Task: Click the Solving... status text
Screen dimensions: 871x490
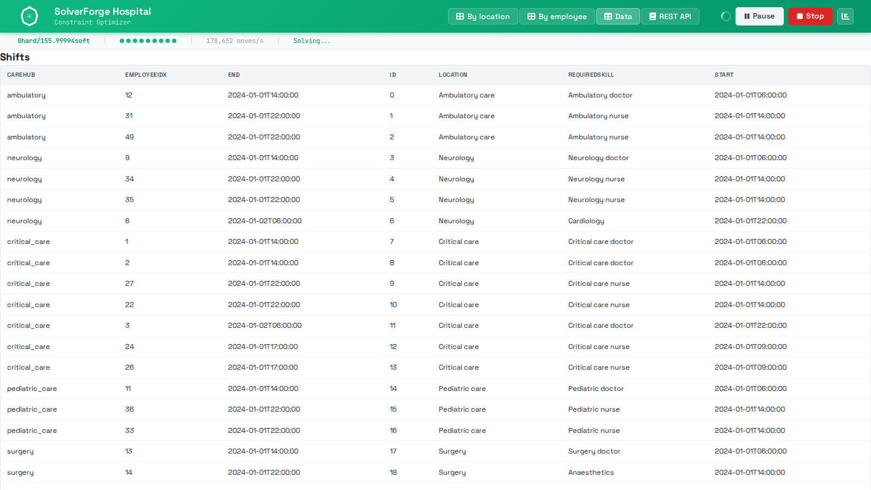Action: click(x=312, y=41)
